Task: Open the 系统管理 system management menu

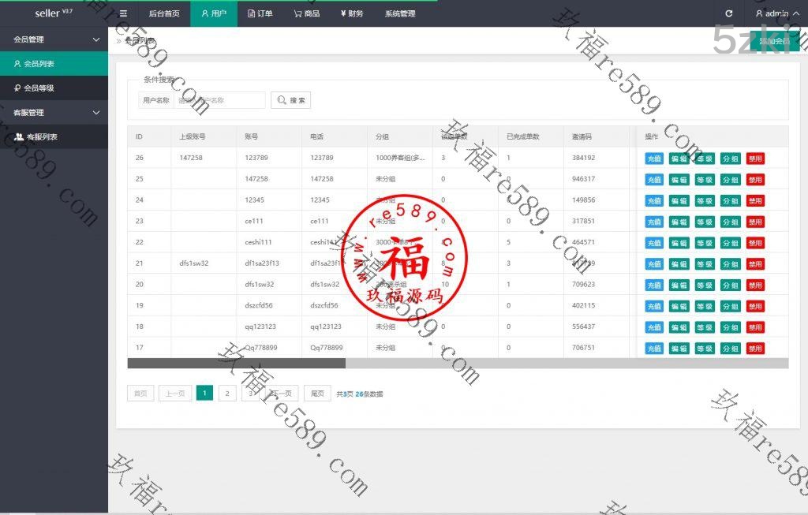Action: 400,13
